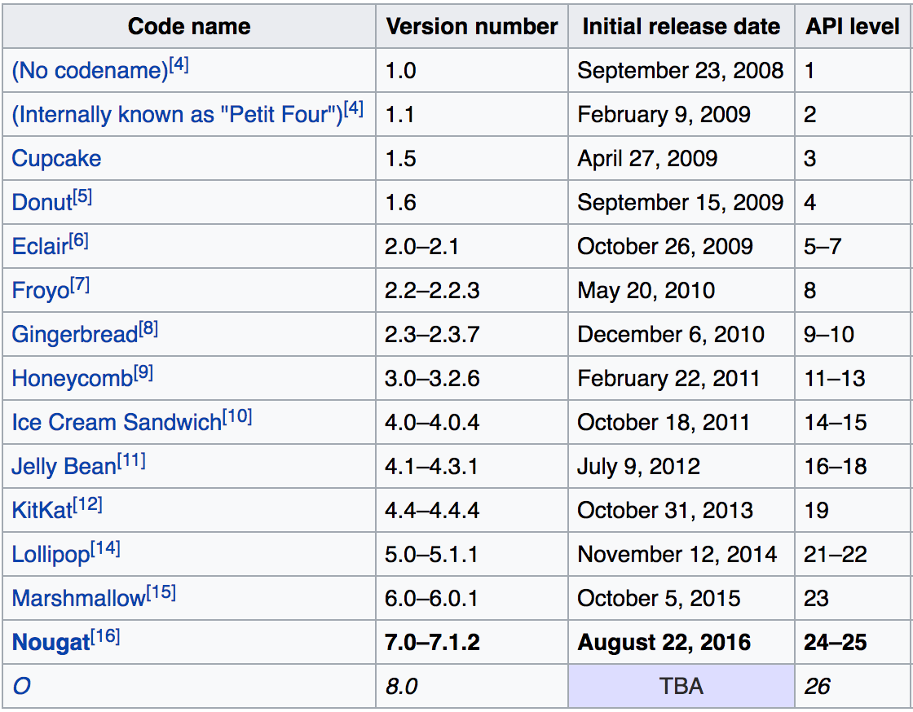The height and width of the screenshot is (712, 913).
Task: Open the Ice Cream Sandwich link
Action: coord(117,422)
